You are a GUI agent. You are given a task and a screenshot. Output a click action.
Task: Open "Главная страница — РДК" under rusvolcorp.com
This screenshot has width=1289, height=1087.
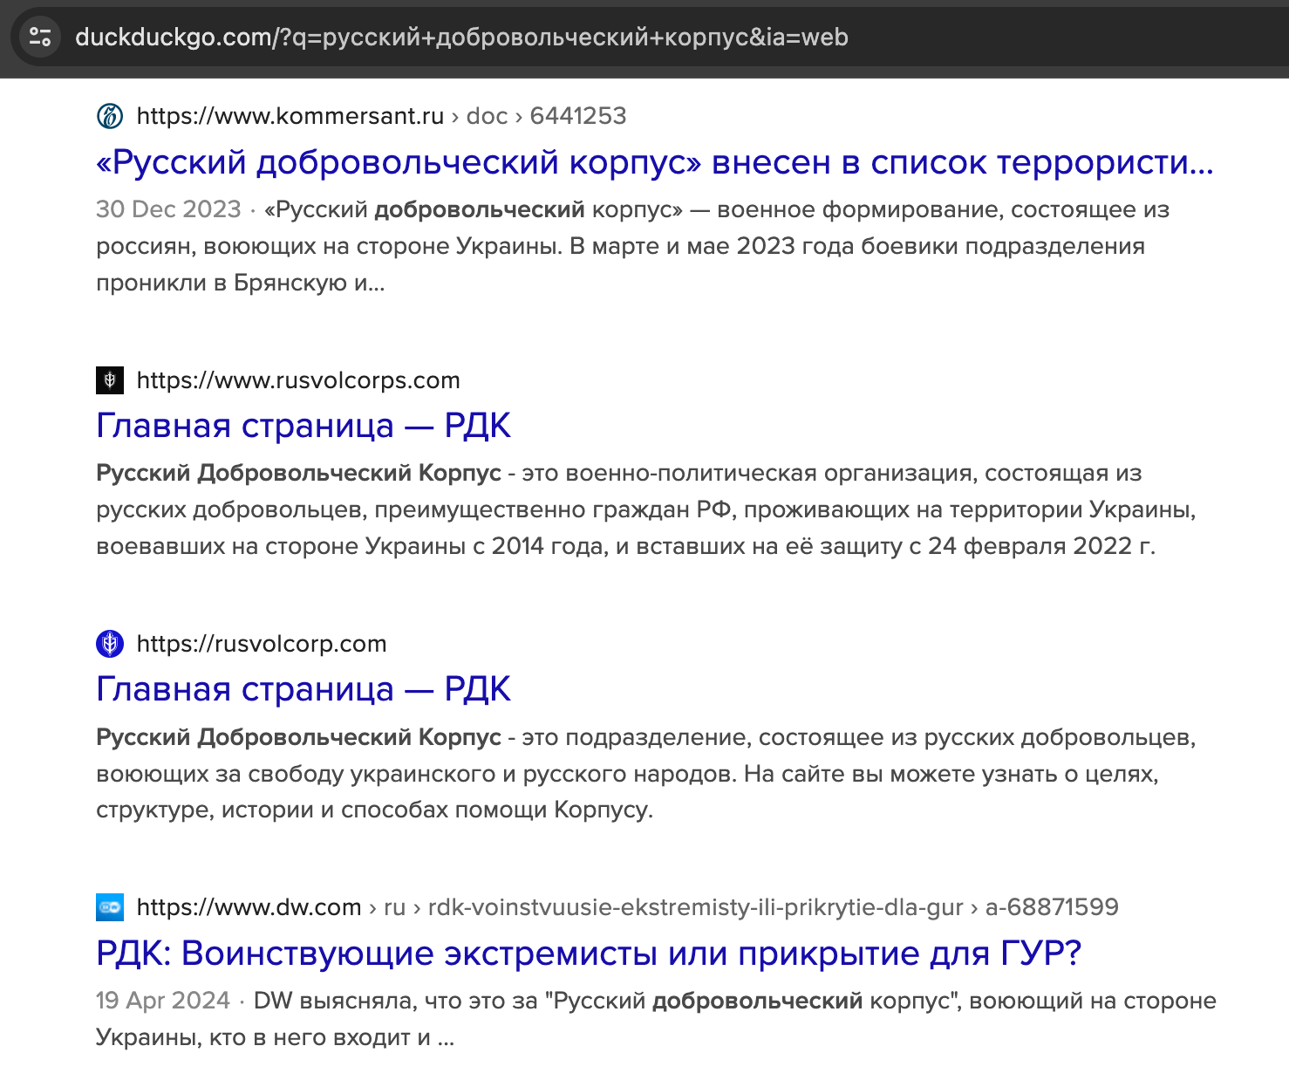tap(303, 689)
